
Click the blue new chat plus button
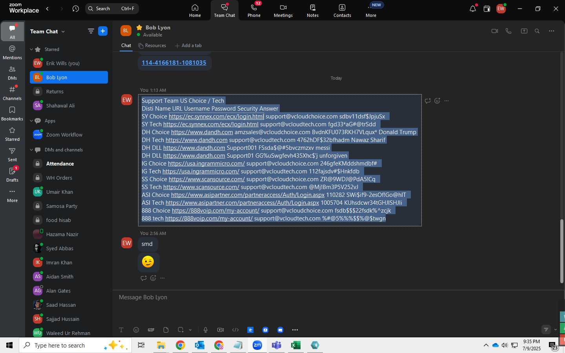coord(103,31)
